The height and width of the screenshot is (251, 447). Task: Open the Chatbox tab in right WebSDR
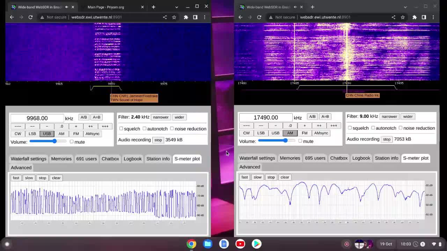tap(339, 158)
